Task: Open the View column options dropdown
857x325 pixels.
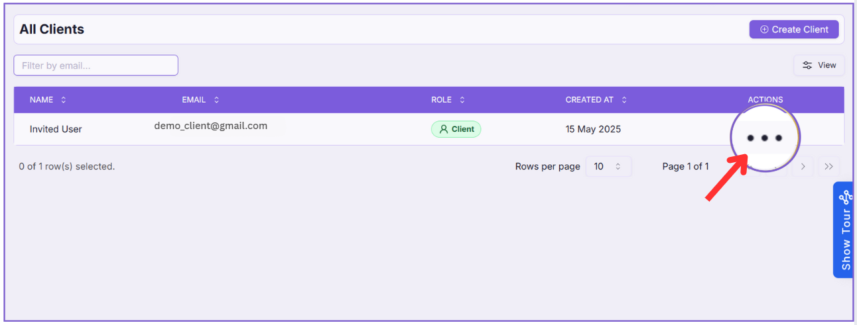Action: click(x=819, y=66)
